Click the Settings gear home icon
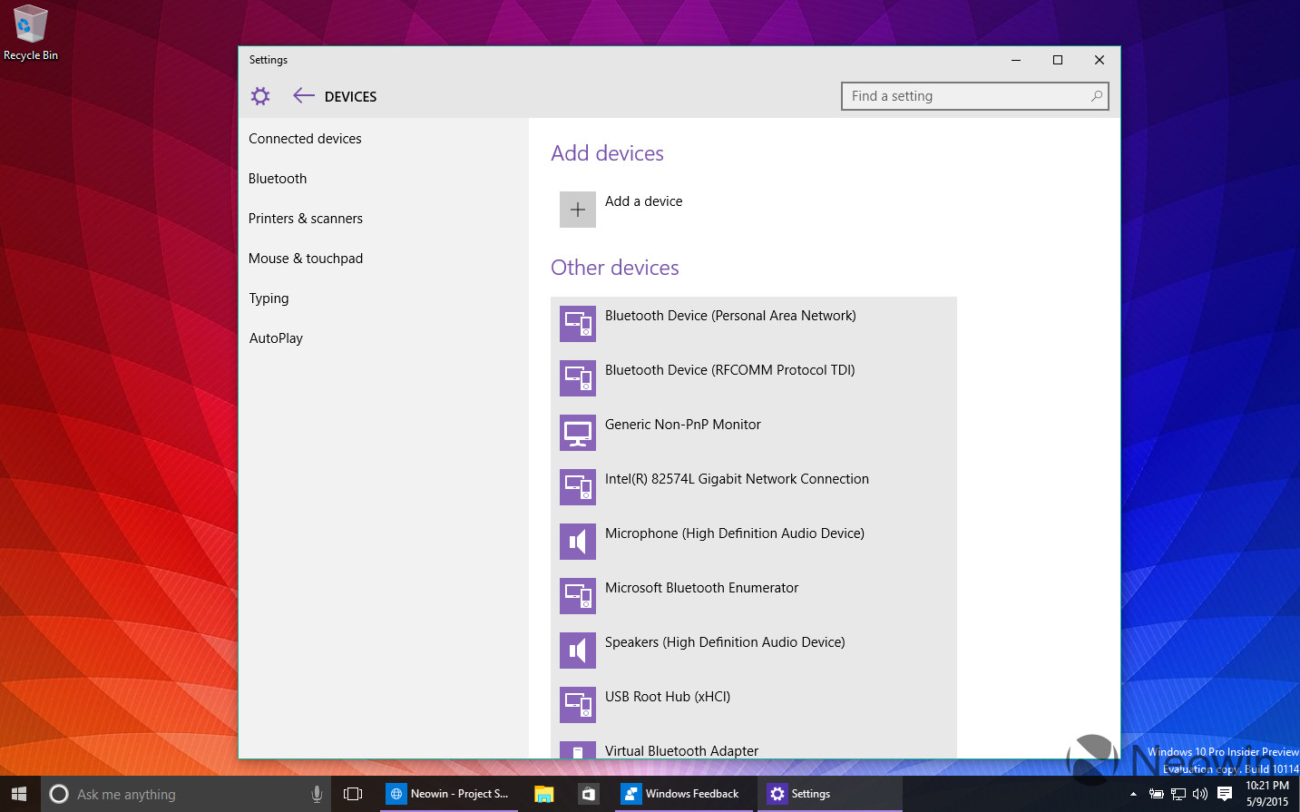Screen dimensions: 1300x812 click(x=260, y=96)
